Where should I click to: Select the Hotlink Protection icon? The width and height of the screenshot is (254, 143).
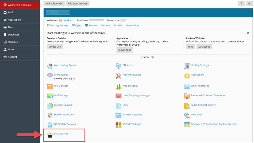pos(50,115)
